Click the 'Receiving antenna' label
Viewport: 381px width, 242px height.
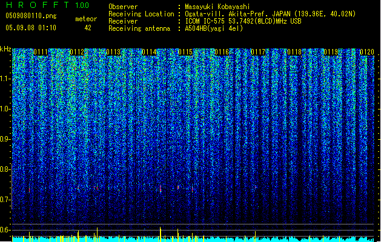click(139, 28)
